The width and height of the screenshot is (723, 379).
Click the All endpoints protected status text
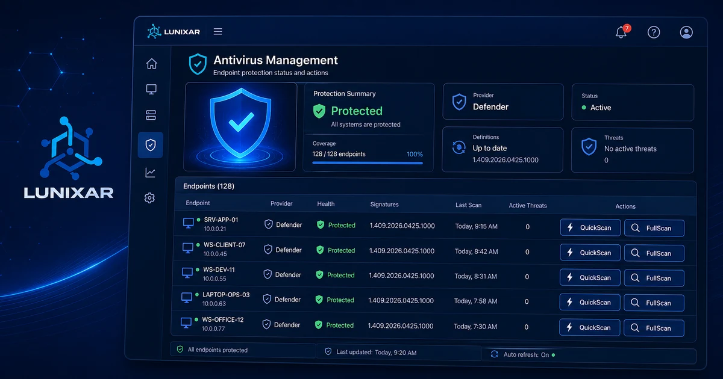[x=218, y=350]
